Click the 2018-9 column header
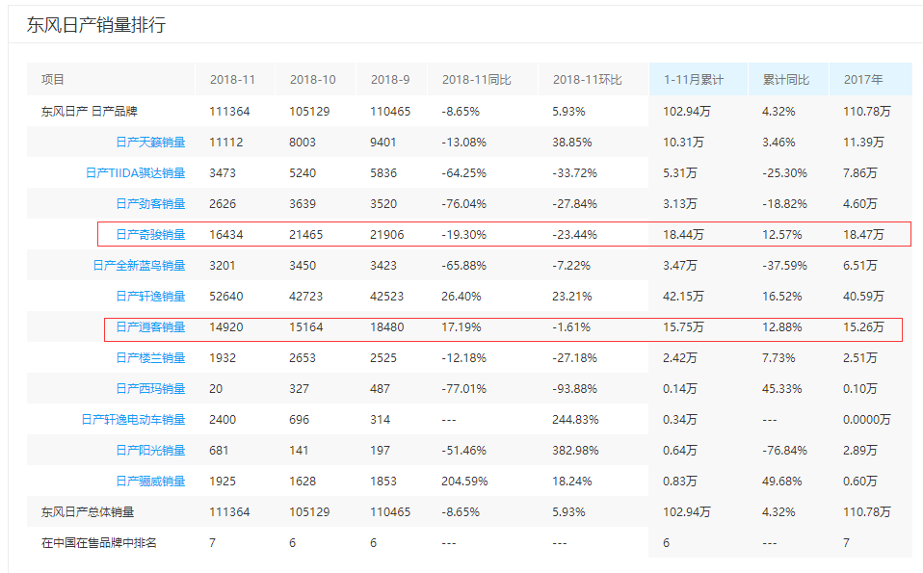Screen dimensions: 923x573 (x=390, y=79)
